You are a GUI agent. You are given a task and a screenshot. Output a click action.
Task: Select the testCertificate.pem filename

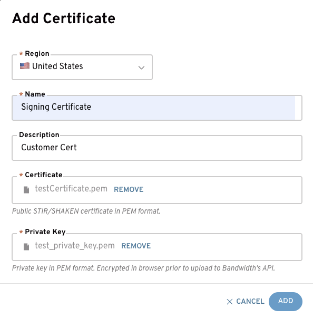pyautogui.click(x=71, y=189)
